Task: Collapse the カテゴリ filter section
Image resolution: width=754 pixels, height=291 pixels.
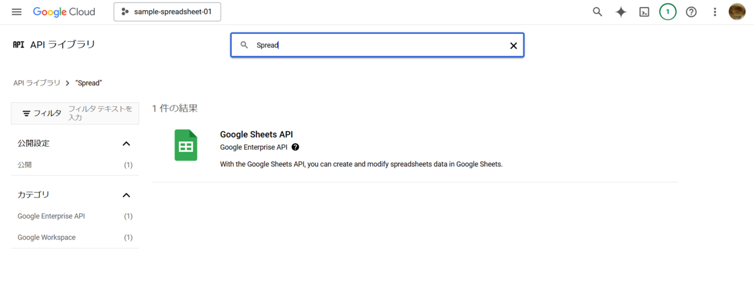Action: click(126, 195)
